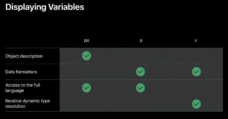Click the 'Displaying Variables' slide title
This screenshot has height=119, width=228.
pos(45,7)
